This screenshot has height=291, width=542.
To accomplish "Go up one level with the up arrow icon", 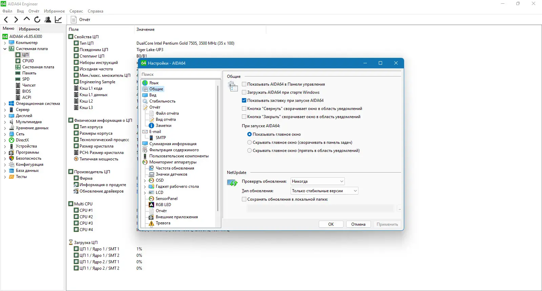I will pyautogui.click(x=27, y=19).
